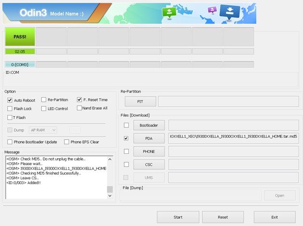This screenshot has width=303, height=226.
Task: Click the Reset button
Action: point(223,217)
